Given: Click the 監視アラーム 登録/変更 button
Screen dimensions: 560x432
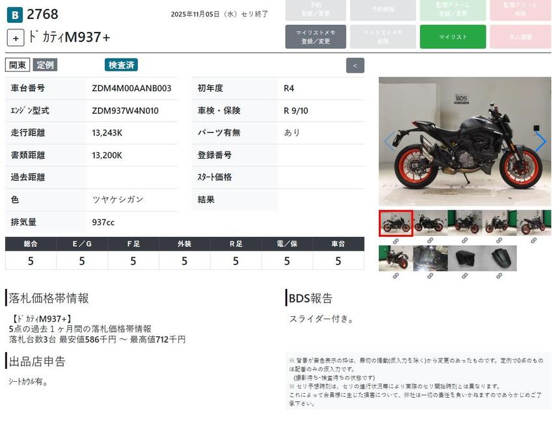Looking at the screenshot, I should point(453,10).
